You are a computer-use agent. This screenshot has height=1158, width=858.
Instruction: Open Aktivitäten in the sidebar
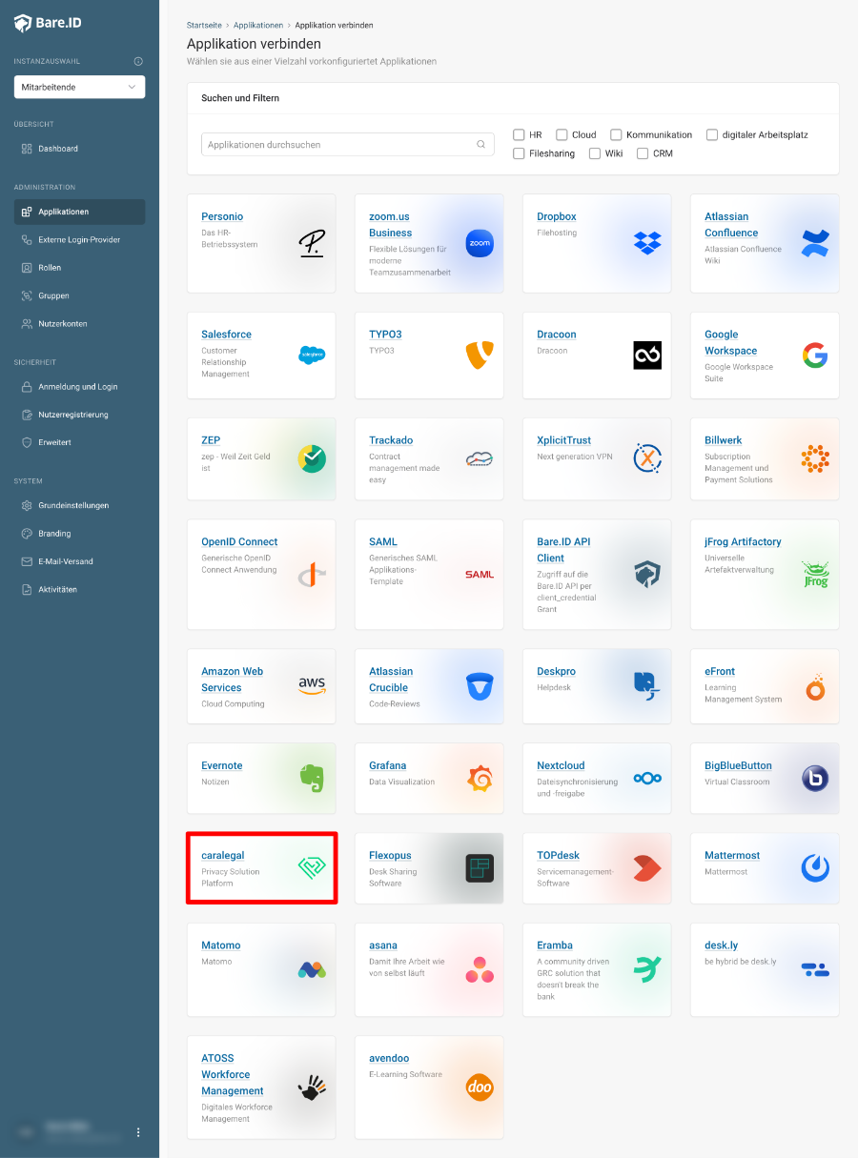pyautogui.click(x=79, y=589)
